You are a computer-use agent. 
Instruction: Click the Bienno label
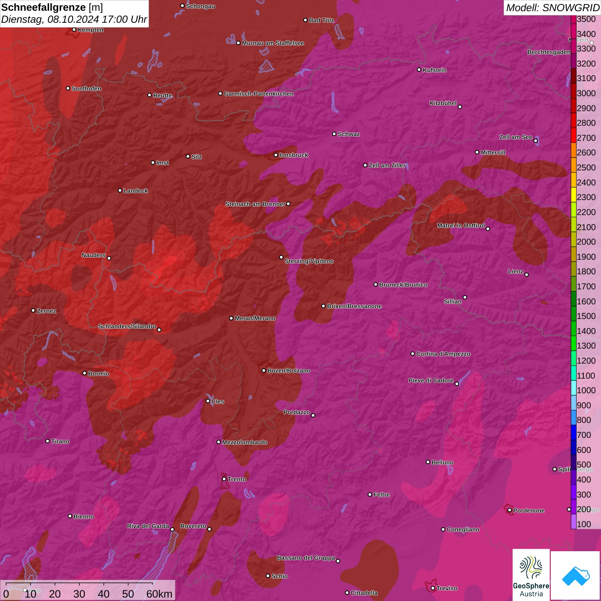click(x=83, y=516)
